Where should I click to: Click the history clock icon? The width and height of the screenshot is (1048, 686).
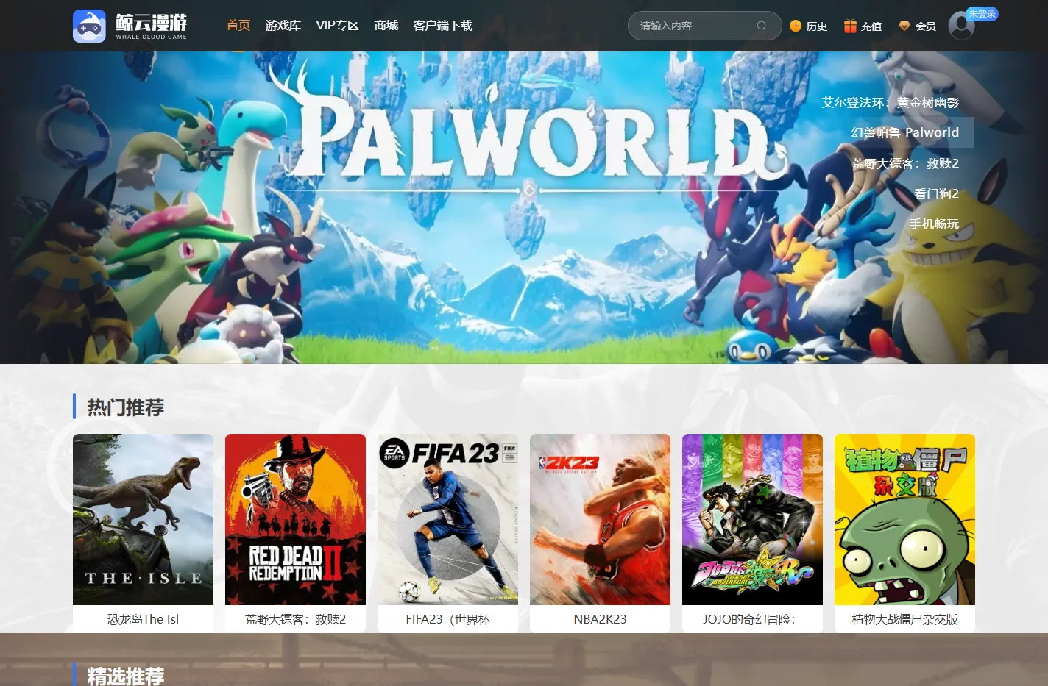click(796, 26)
